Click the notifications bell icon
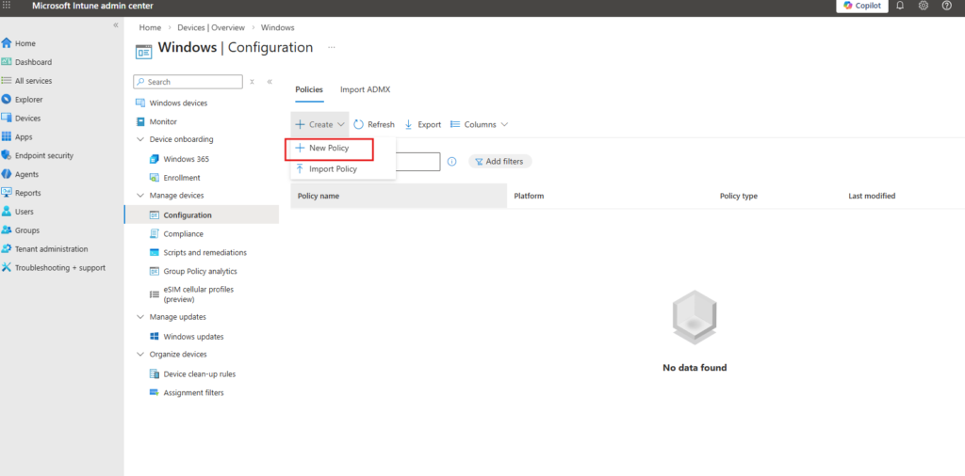The width and height of the screenshot is (965, 476). 900,6
